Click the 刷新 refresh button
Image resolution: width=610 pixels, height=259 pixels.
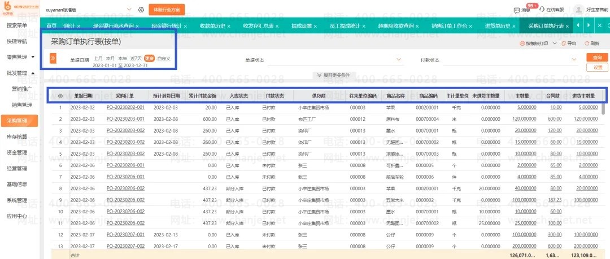592,43
